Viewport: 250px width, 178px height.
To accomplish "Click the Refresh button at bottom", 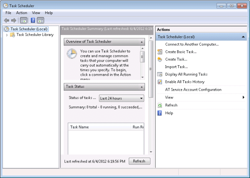I will 139,161.
